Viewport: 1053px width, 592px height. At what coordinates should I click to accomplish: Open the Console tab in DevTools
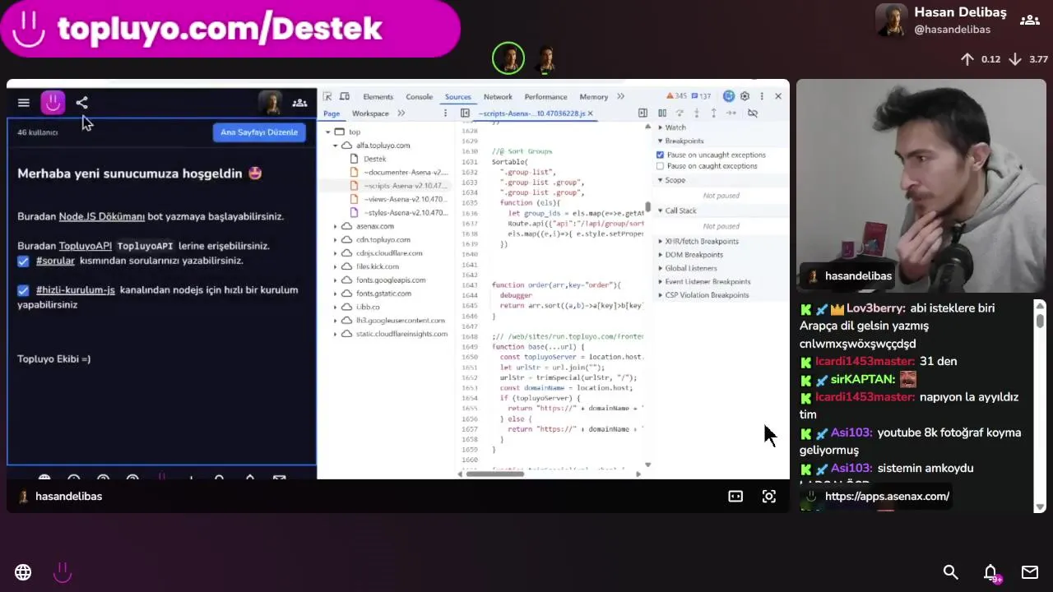click(419, 96)
